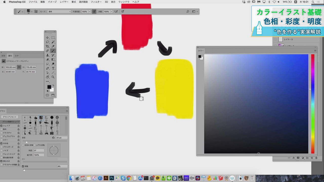
Task: Switch to the 文字 tab
Action: pos(16,56)
